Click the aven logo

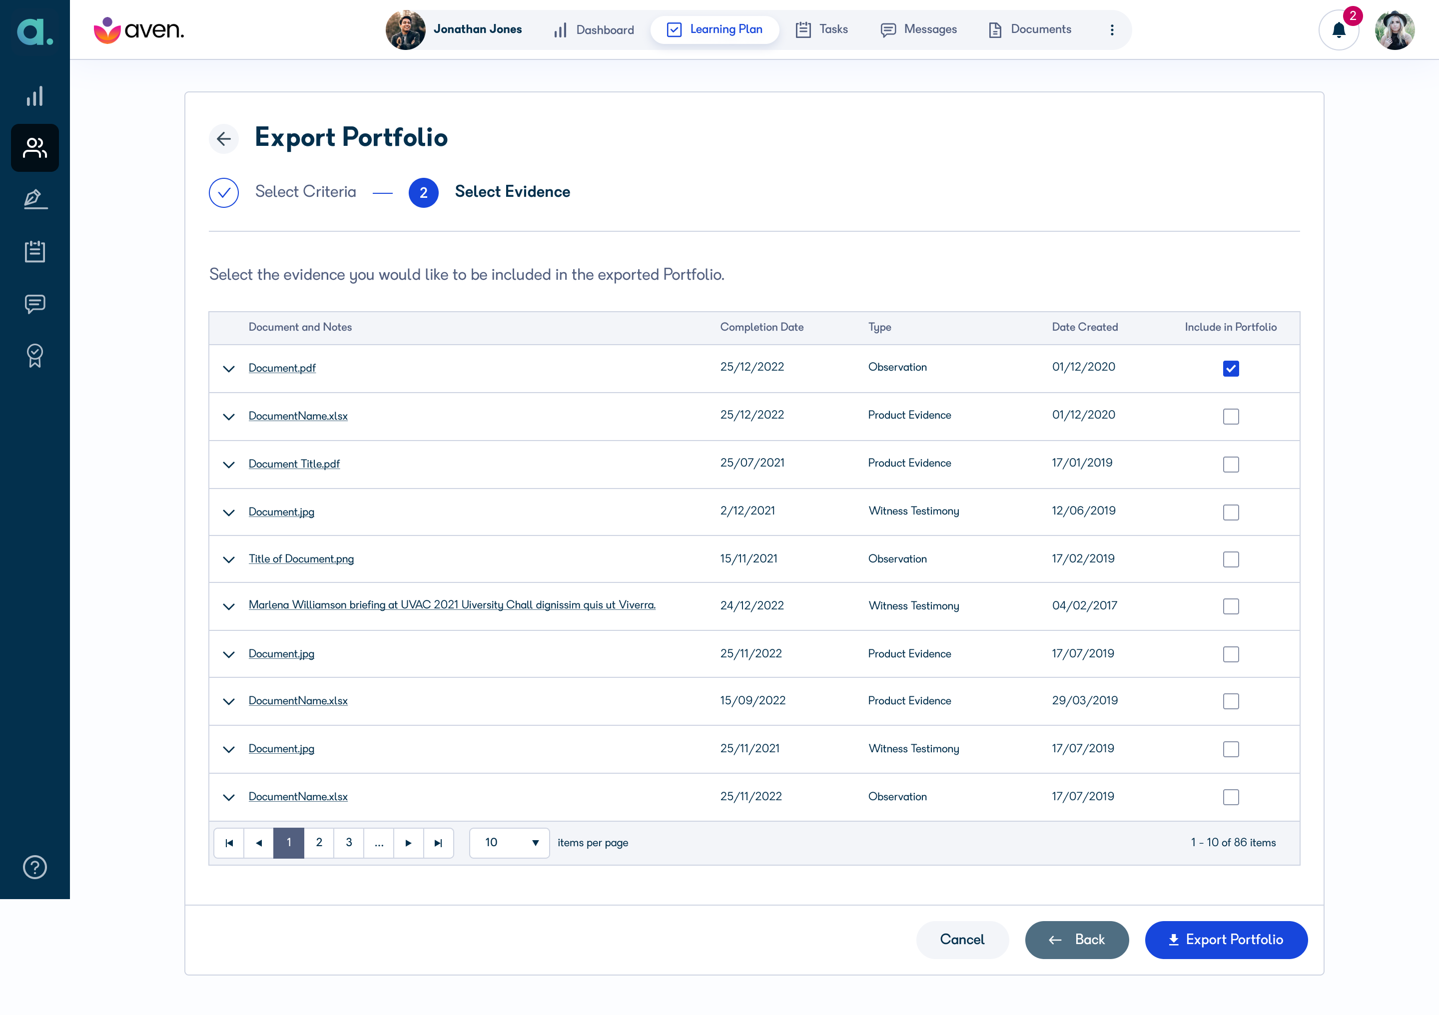tap(139, 30)
